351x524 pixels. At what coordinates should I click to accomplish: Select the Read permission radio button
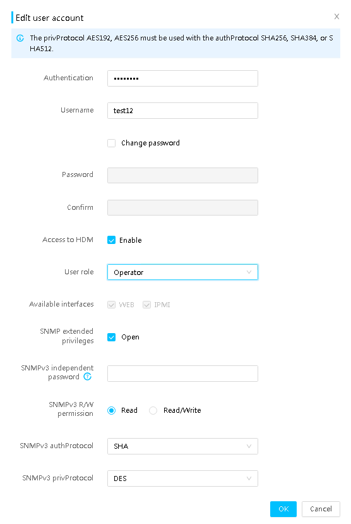[x=112, y=410]
